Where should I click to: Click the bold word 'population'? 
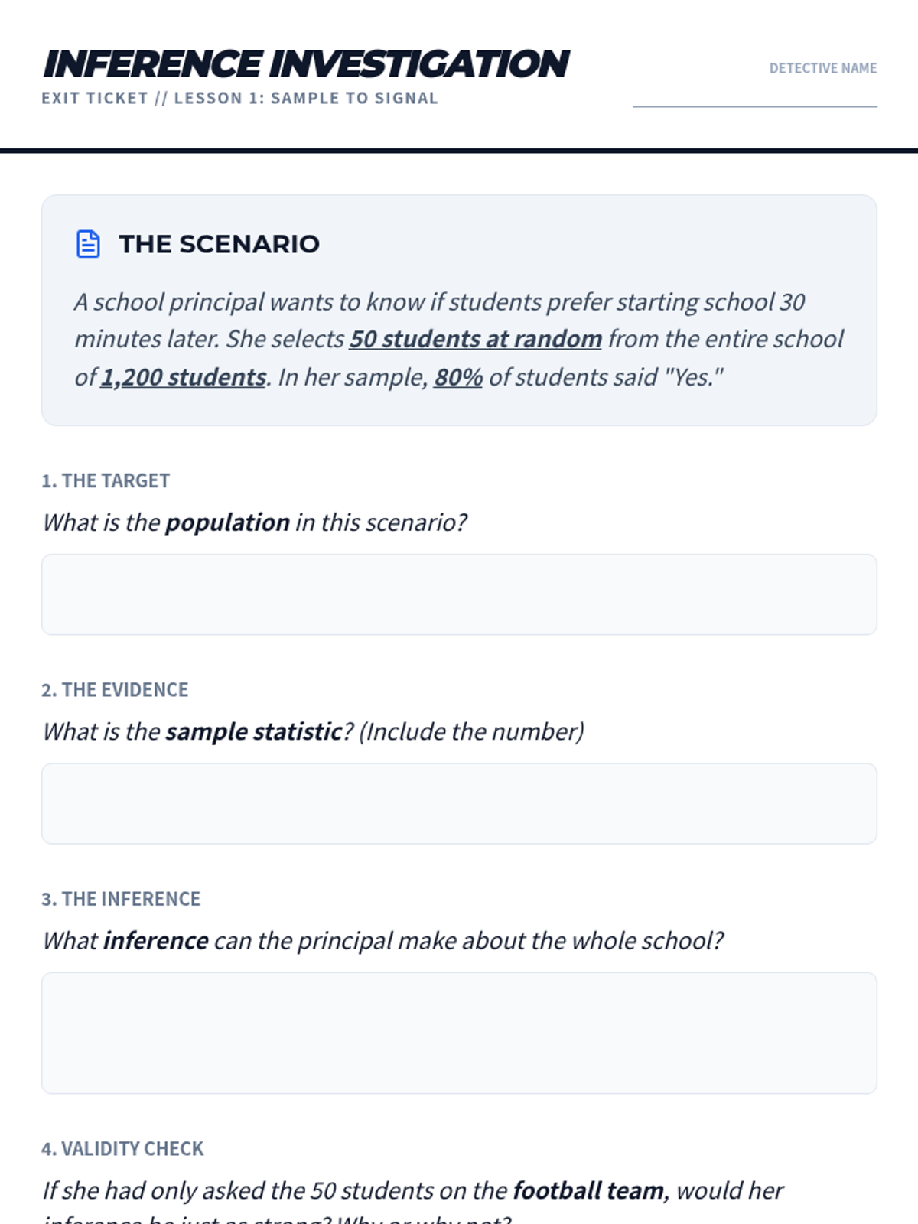pos(227,522)
